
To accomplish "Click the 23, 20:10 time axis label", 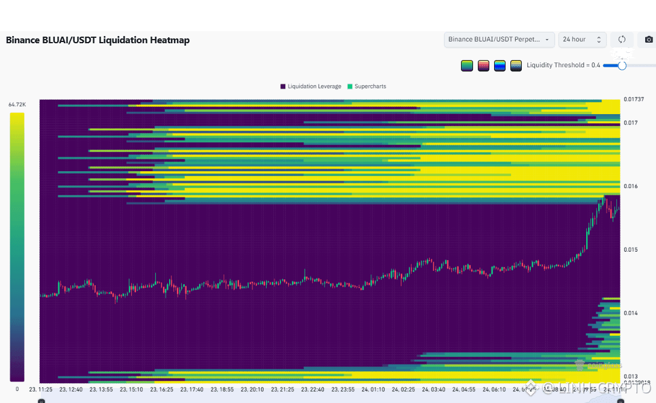I will tap(252, 389).
